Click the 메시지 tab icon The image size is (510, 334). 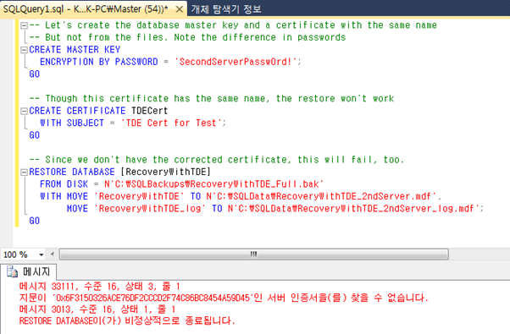tap(13, 271)
